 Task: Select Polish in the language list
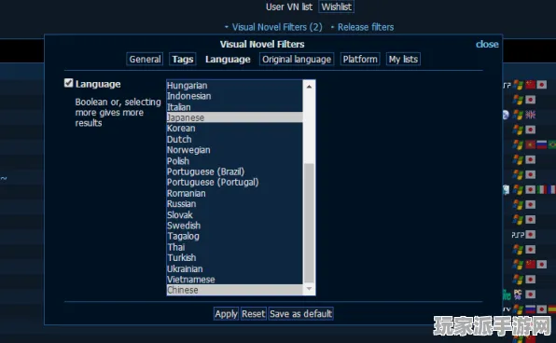click(x=235, y=161)
